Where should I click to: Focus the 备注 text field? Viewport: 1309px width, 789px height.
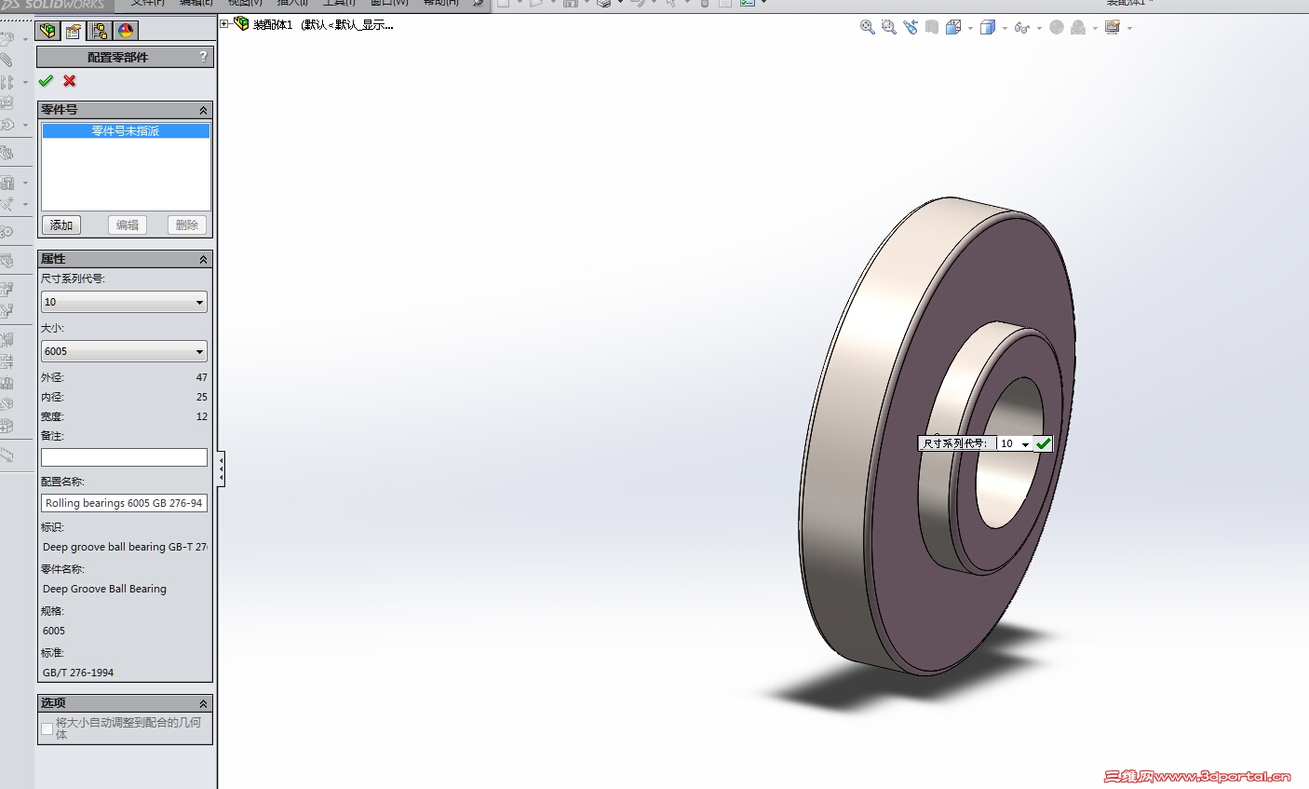124,457
